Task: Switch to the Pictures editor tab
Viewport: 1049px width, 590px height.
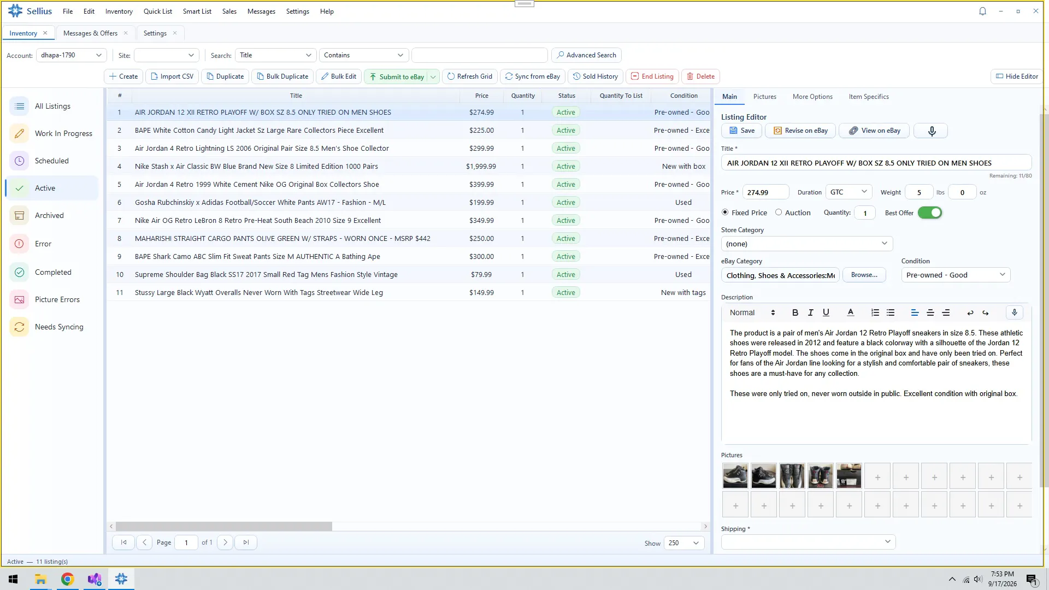Action: [764, 97]
